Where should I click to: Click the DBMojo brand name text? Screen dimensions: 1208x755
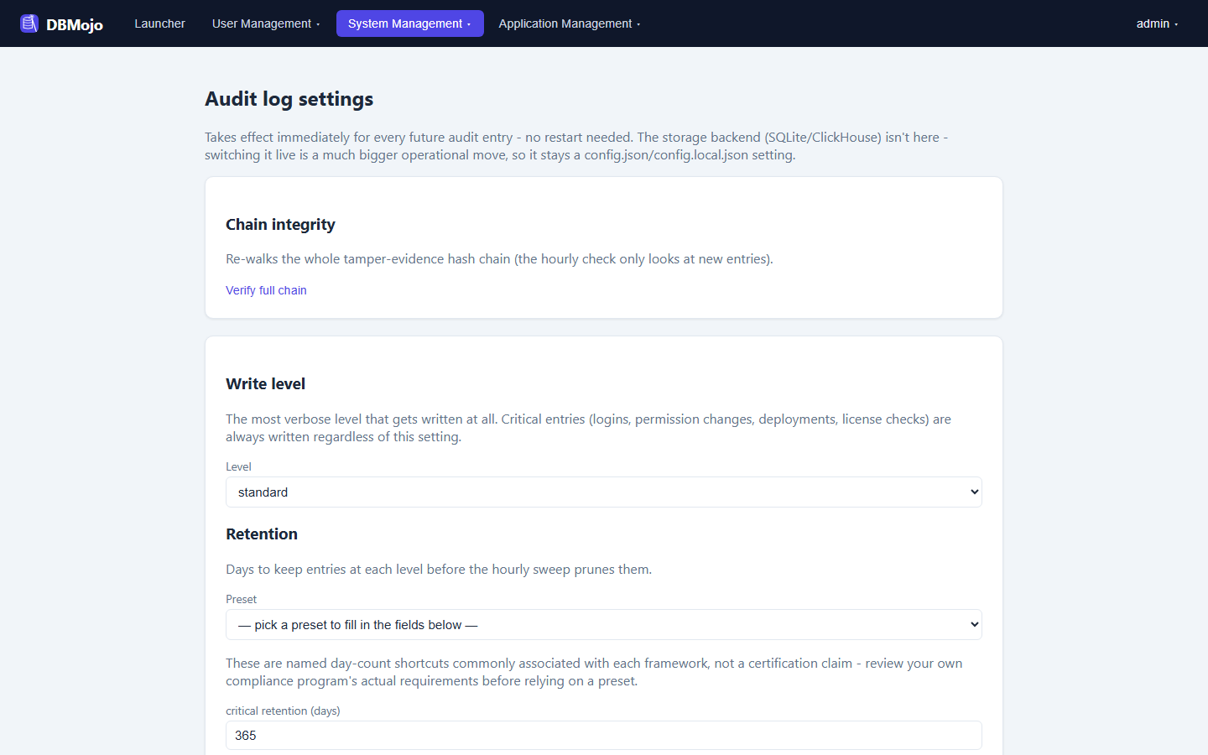(75, 24)
